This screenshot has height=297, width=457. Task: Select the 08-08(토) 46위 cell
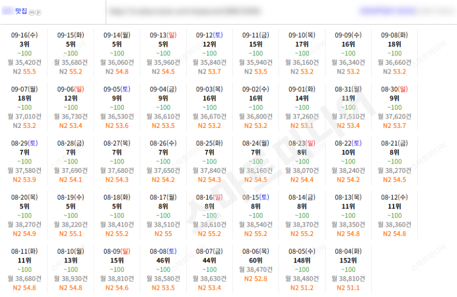pos(163,269)
